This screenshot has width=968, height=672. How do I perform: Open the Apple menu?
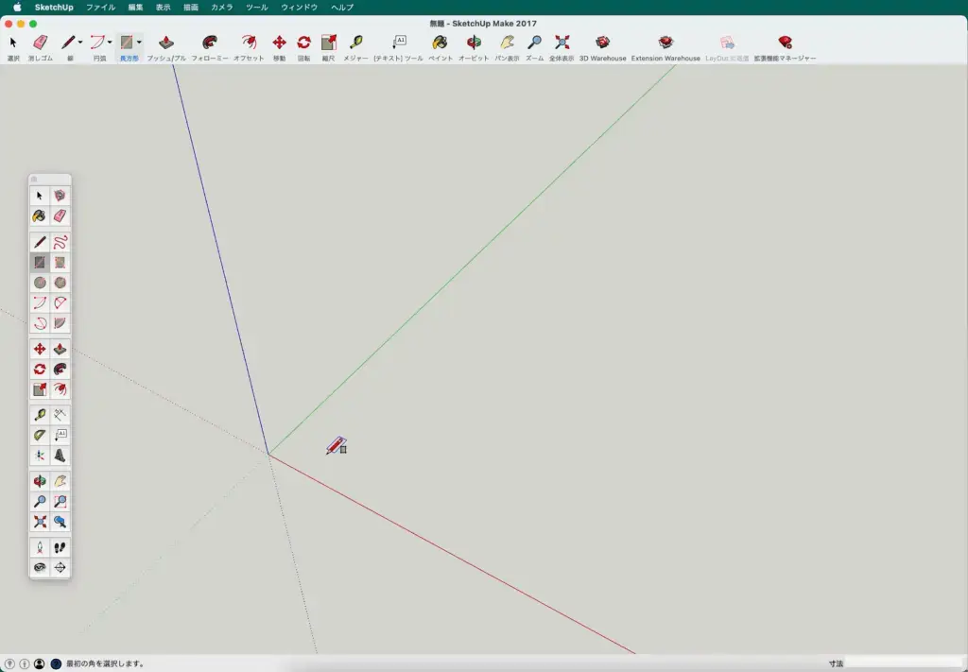pyautogui.click(x=17, y=8)
